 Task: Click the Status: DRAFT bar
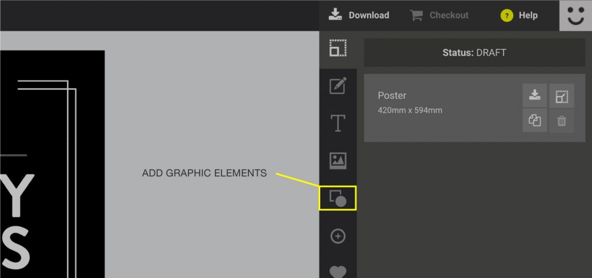pyautogui.click(x=473, y=53)
